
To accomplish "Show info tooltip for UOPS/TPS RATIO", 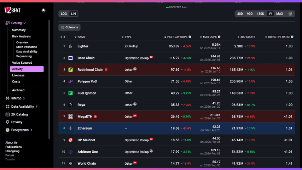I will click(x=292, y=37).
